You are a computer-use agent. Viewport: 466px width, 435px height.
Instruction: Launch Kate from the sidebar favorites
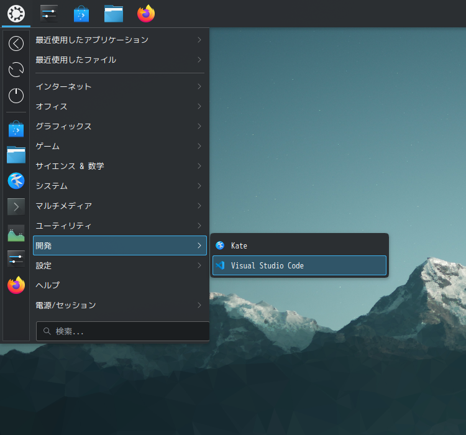point(16,181)
